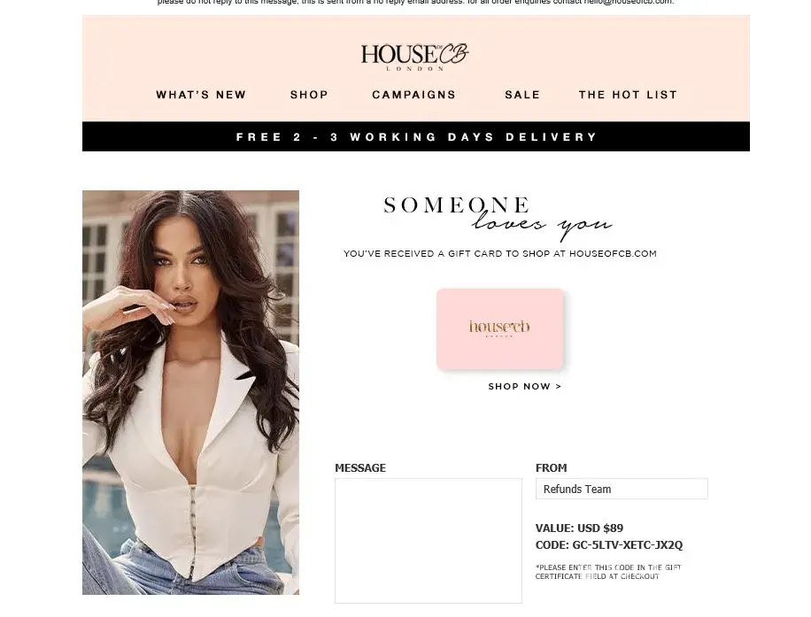The height and width of the screenshot is (617, 811).
Task: Click the gift card received at HOUSEOFCB.COM text
Action: pos(500,253)
